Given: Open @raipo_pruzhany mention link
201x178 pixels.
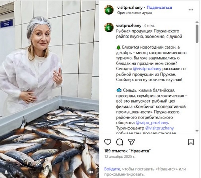Looking at the screenshot, I should tap(152, 123).
